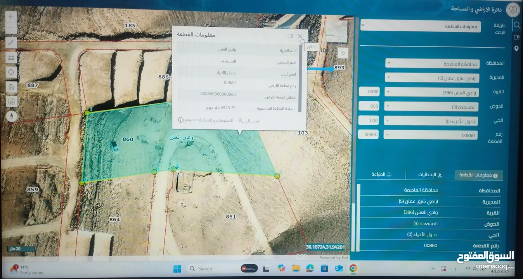Open رقم القطعة dropdown 00860

tap(430, 135)
